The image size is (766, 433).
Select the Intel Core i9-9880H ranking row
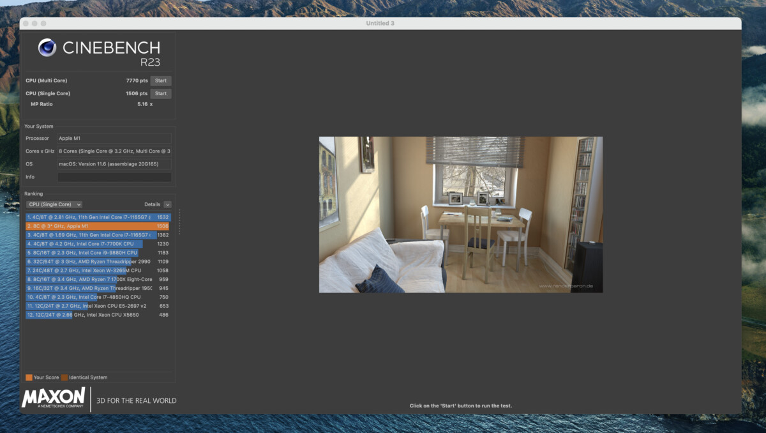(x=89, y=253)
